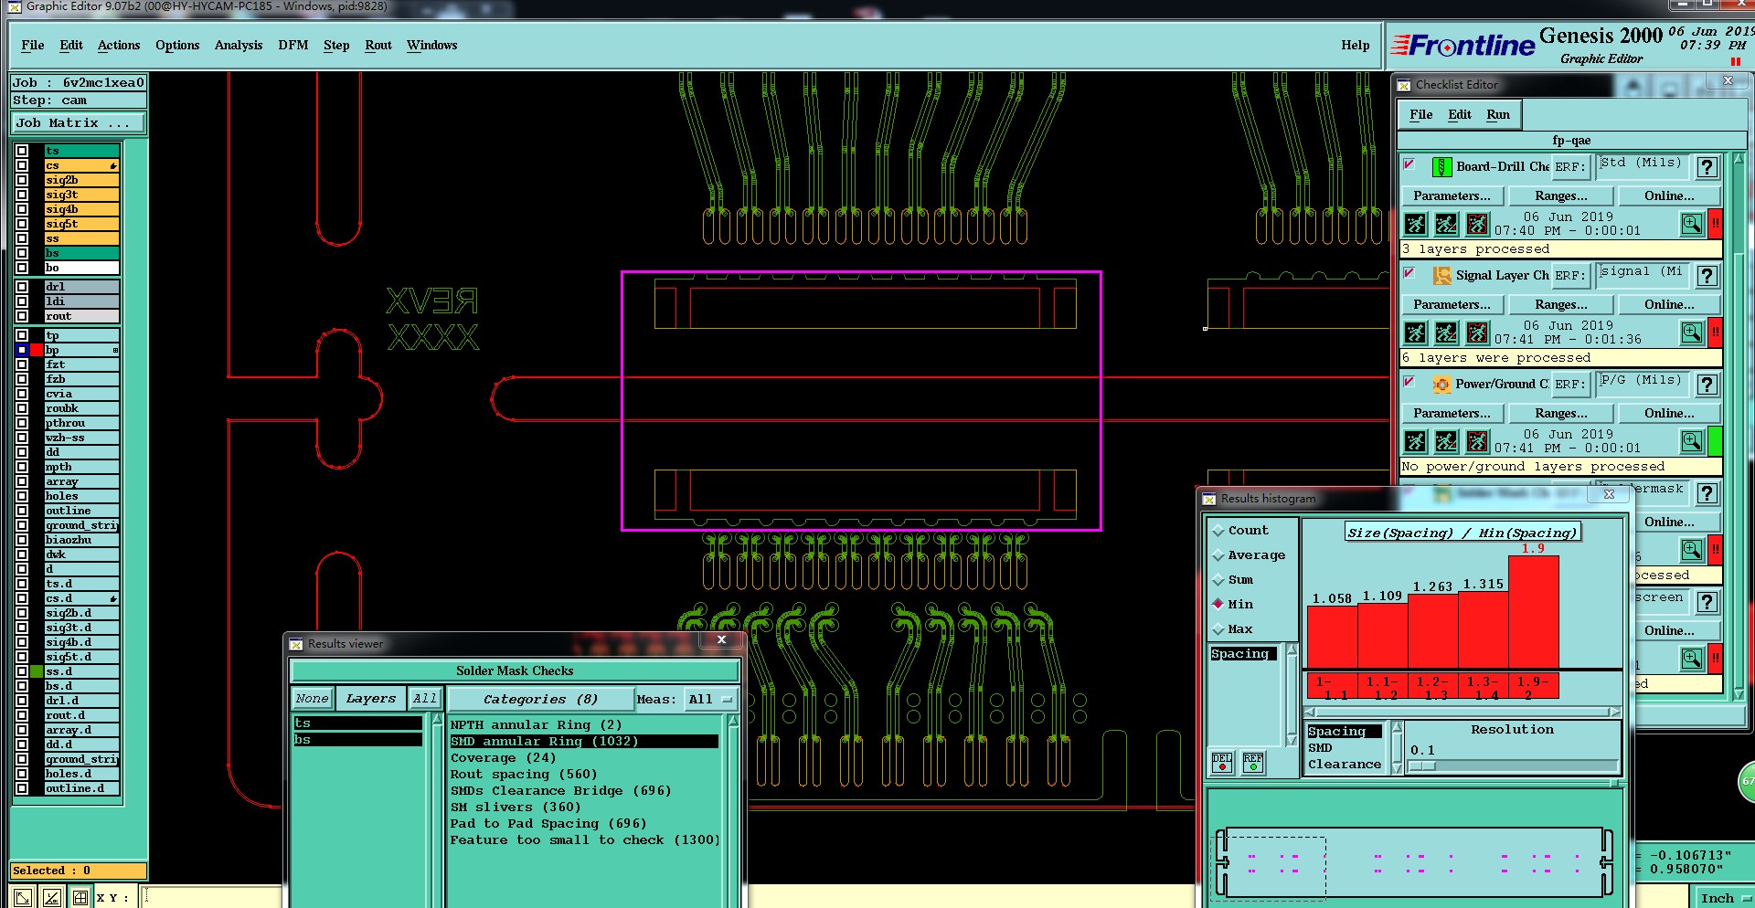The width and height of the screenshot is (1755, 908).
Task: Toggle the display box of layer sig2b
Action: click(x=22, y=180)
